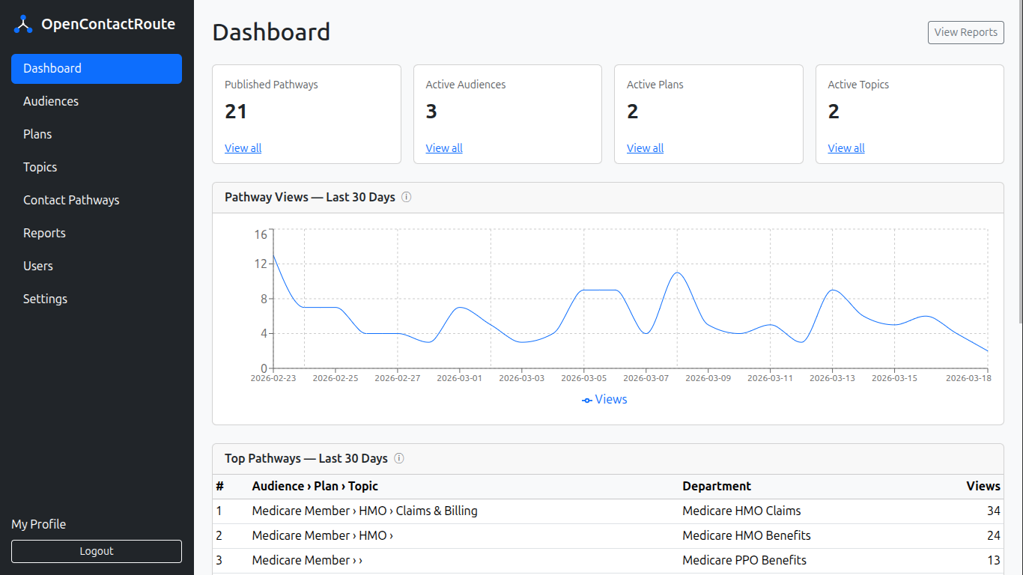Open My Profile link
The width and height of the screenshot is (1023, 575).
click(x=39, y=524)
